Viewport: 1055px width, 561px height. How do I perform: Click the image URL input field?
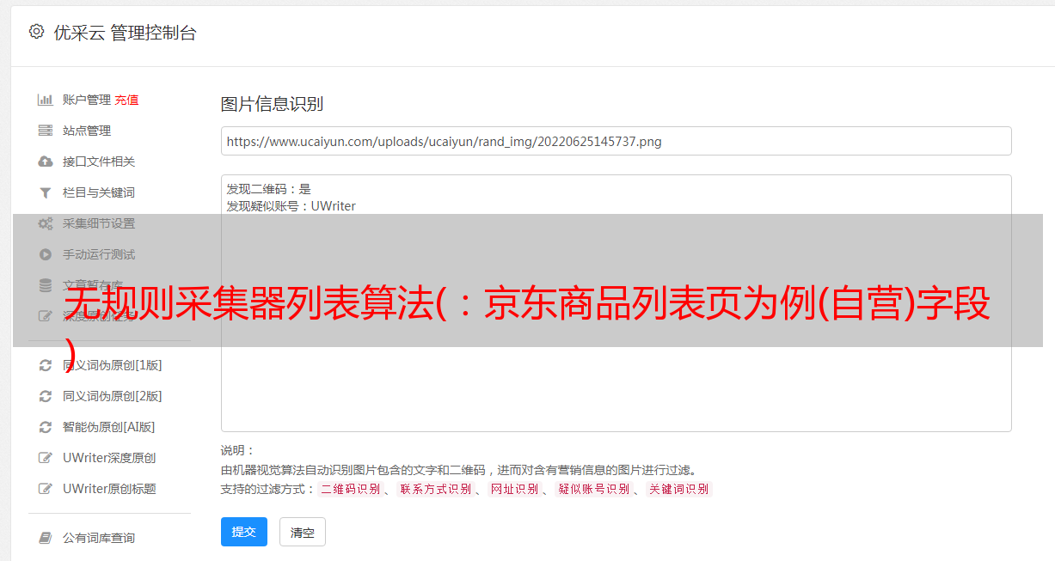[616, 141]
